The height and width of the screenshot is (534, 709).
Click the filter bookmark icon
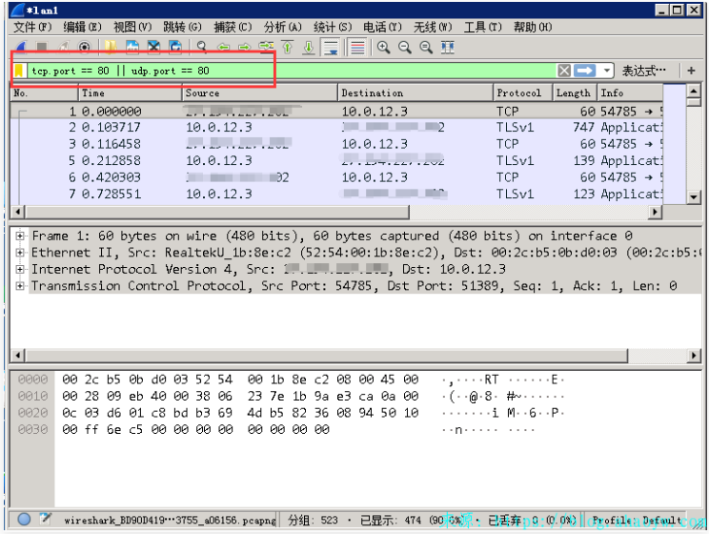click(19, 71)
